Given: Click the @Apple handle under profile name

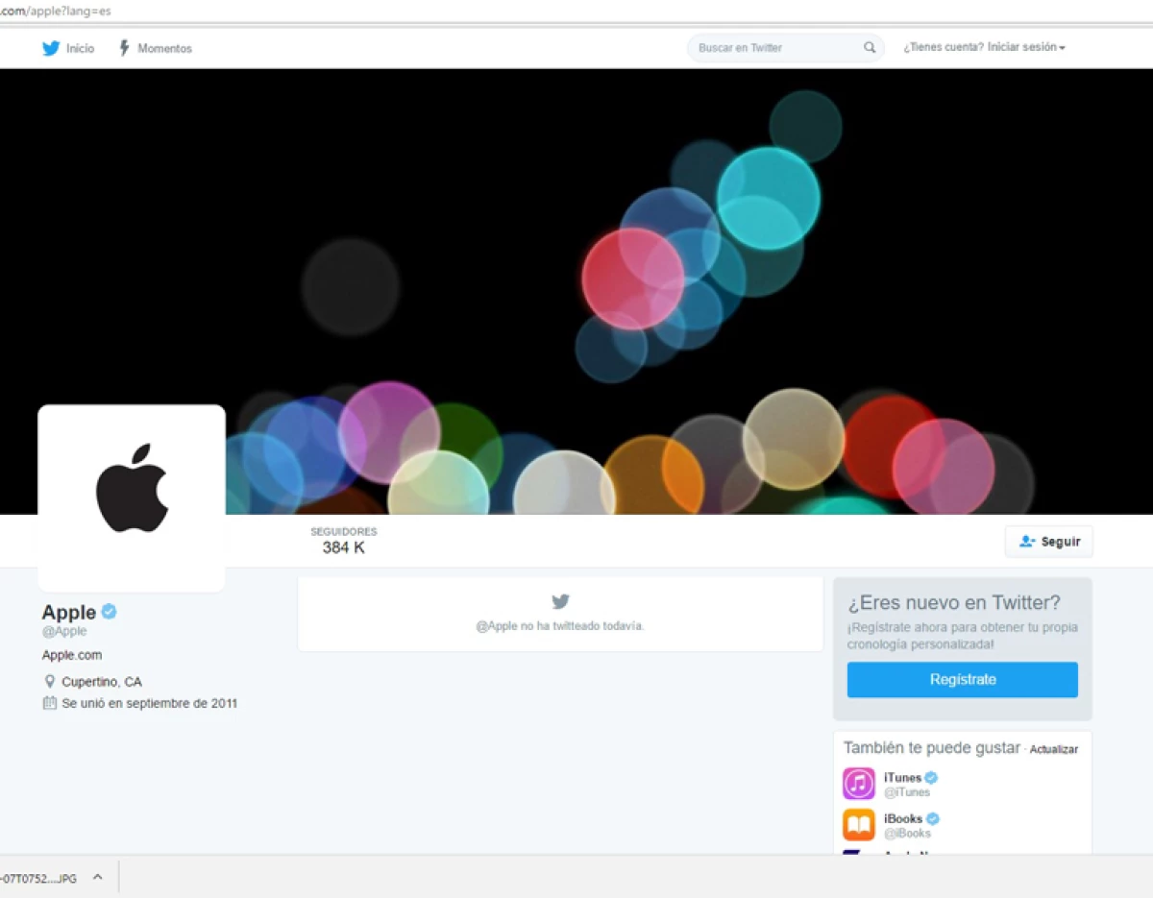Looking at the screenshot, I should pos(64,631).
